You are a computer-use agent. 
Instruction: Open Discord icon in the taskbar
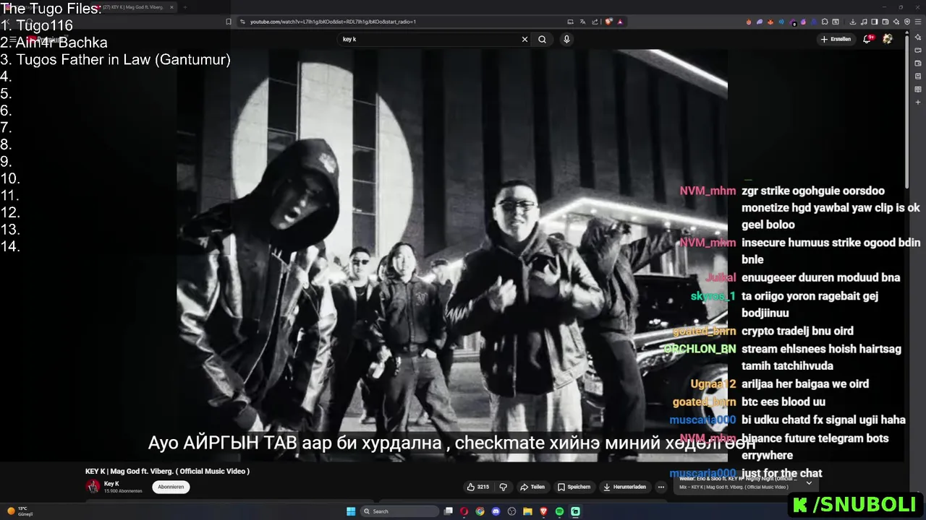click(x=496, y=511)
